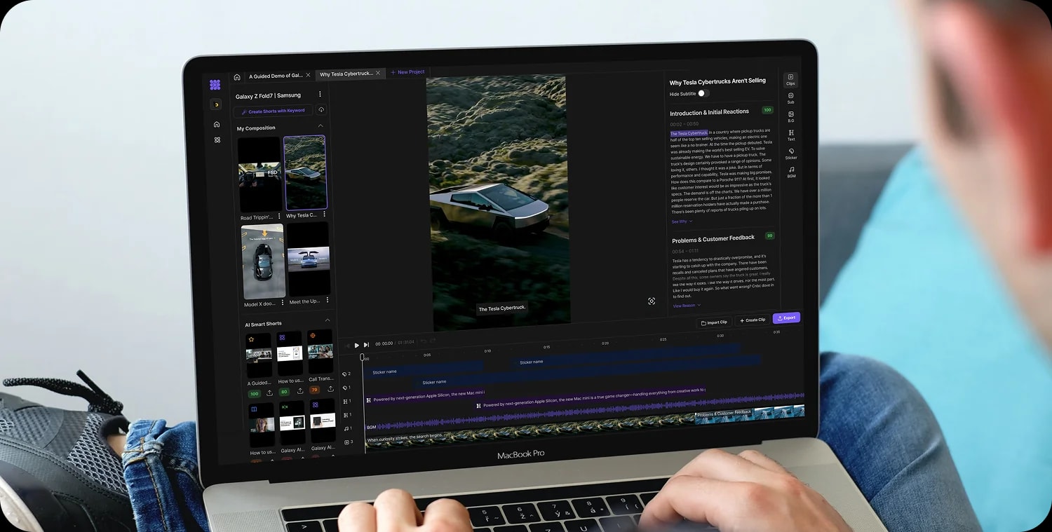This screenshot has height=532, width=1052.
Task: Click the Introduction & Initial Reactions heading
Action: point(709,112)
